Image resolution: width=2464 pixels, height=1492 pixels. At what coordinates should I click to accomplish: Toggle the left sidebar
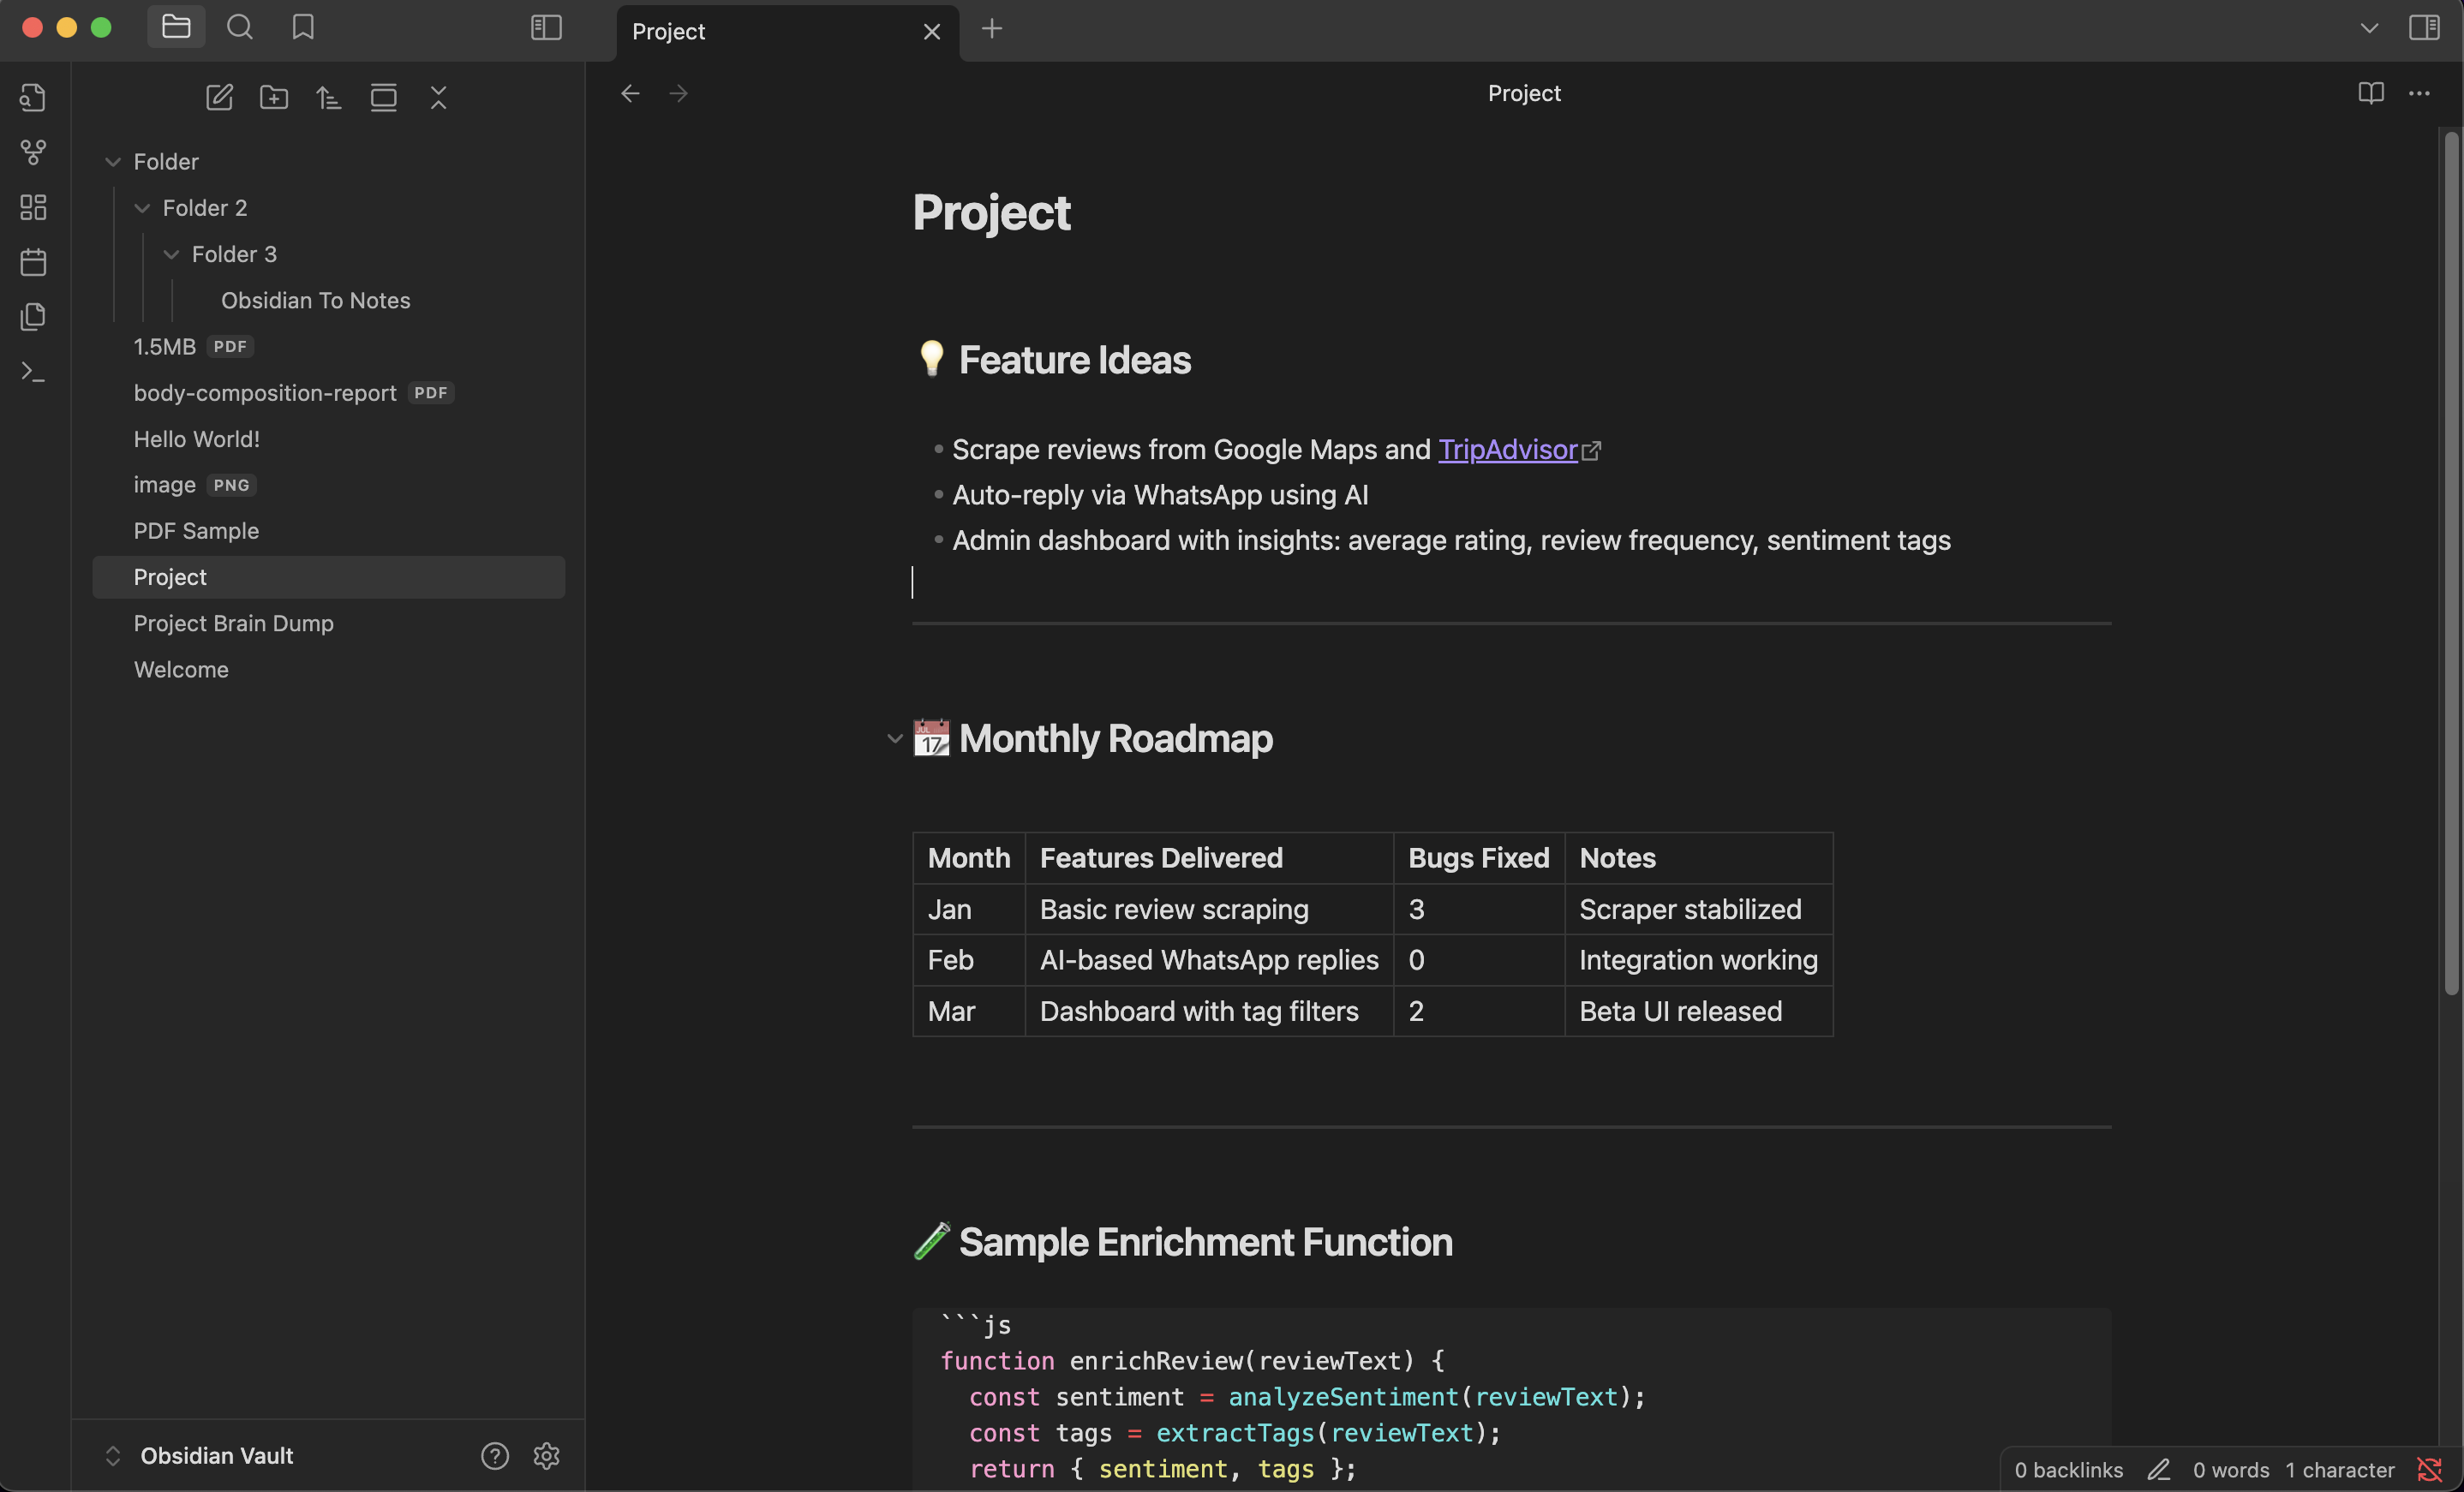coord(546,27)
